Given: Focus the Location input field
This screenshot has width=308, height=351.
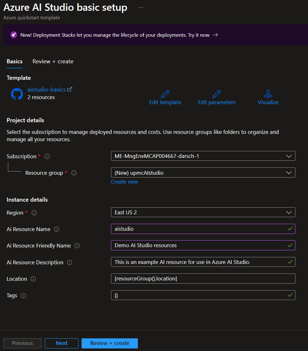Looking at the screenshot, I should point(203,279).
